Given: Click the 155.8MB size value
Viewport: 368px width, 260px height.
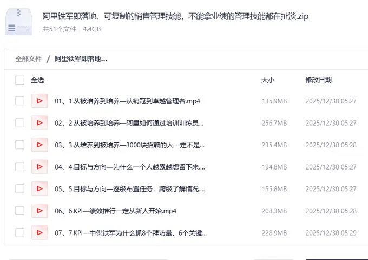Looking at the screenshot, I should [274, 189].
